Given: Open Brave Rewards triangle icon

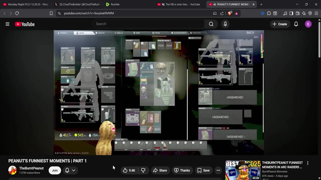Looking at the screenshot, I should click(236, 13).
